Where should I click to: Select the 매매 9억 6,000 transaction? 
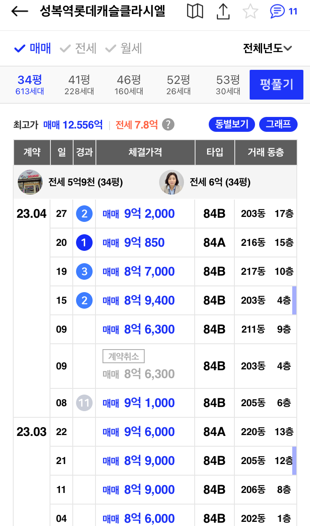tap(139, 432)
